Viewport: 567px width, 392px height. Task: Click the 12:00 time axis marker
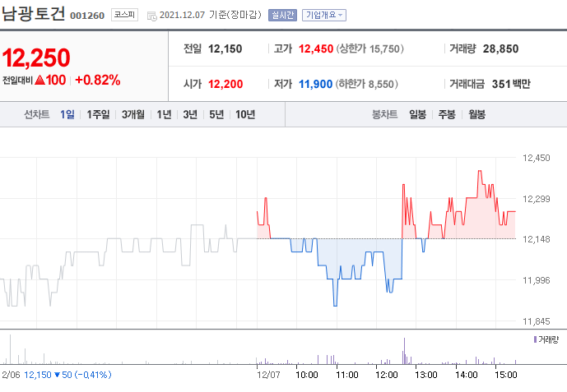387,375
